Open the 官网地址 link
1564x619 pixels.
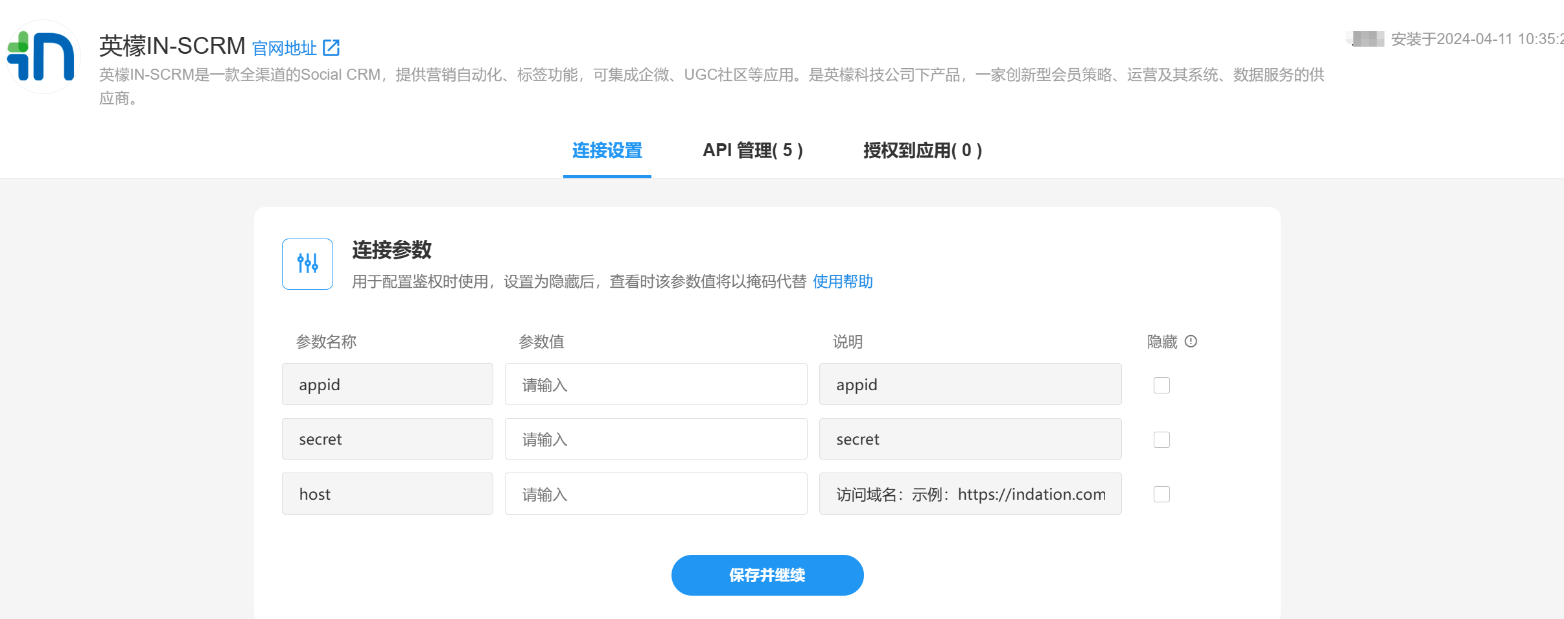coord(284,48)
